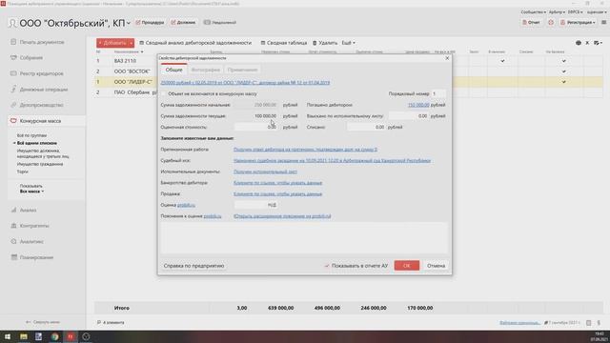This screenshot has width=610, height=343.
Task: Click the Excel export icon in list toolbar
Action: point(587,43)
